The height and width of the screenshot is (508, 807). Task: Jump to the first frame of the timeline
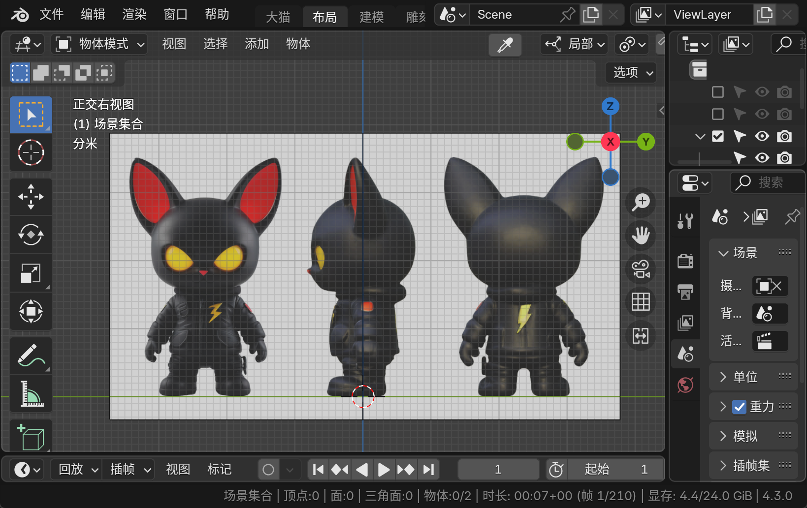(318, 470)
